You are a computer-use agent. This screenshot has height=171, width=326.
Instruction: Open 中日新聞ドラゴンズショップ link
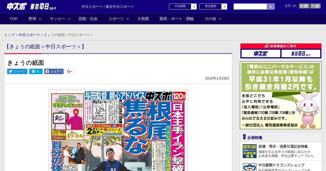[x=281, y=165]
